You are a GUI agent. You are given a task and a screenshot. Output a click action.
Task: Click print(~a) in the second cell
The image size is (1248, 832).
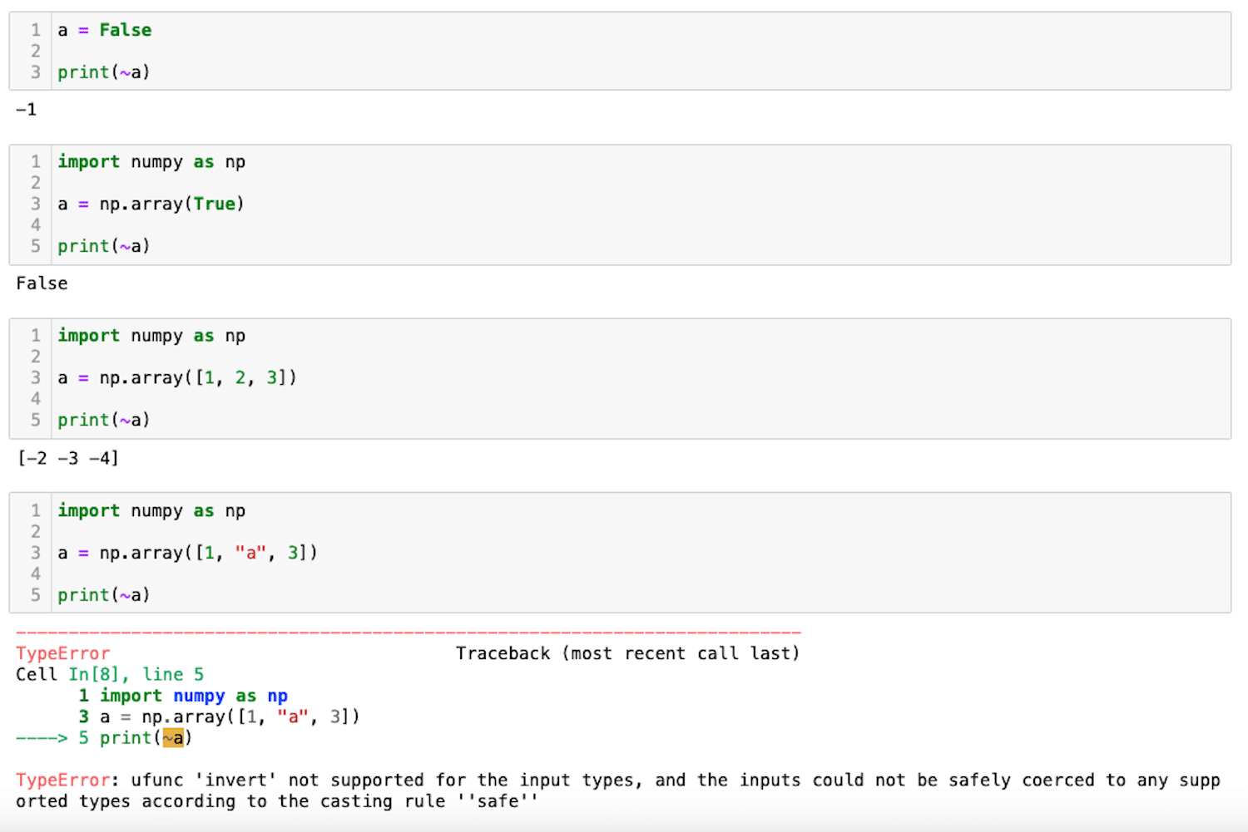(x=104, y=246)
